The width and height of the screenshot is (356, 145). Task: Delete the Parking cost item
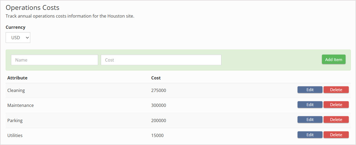pos(336,120)
